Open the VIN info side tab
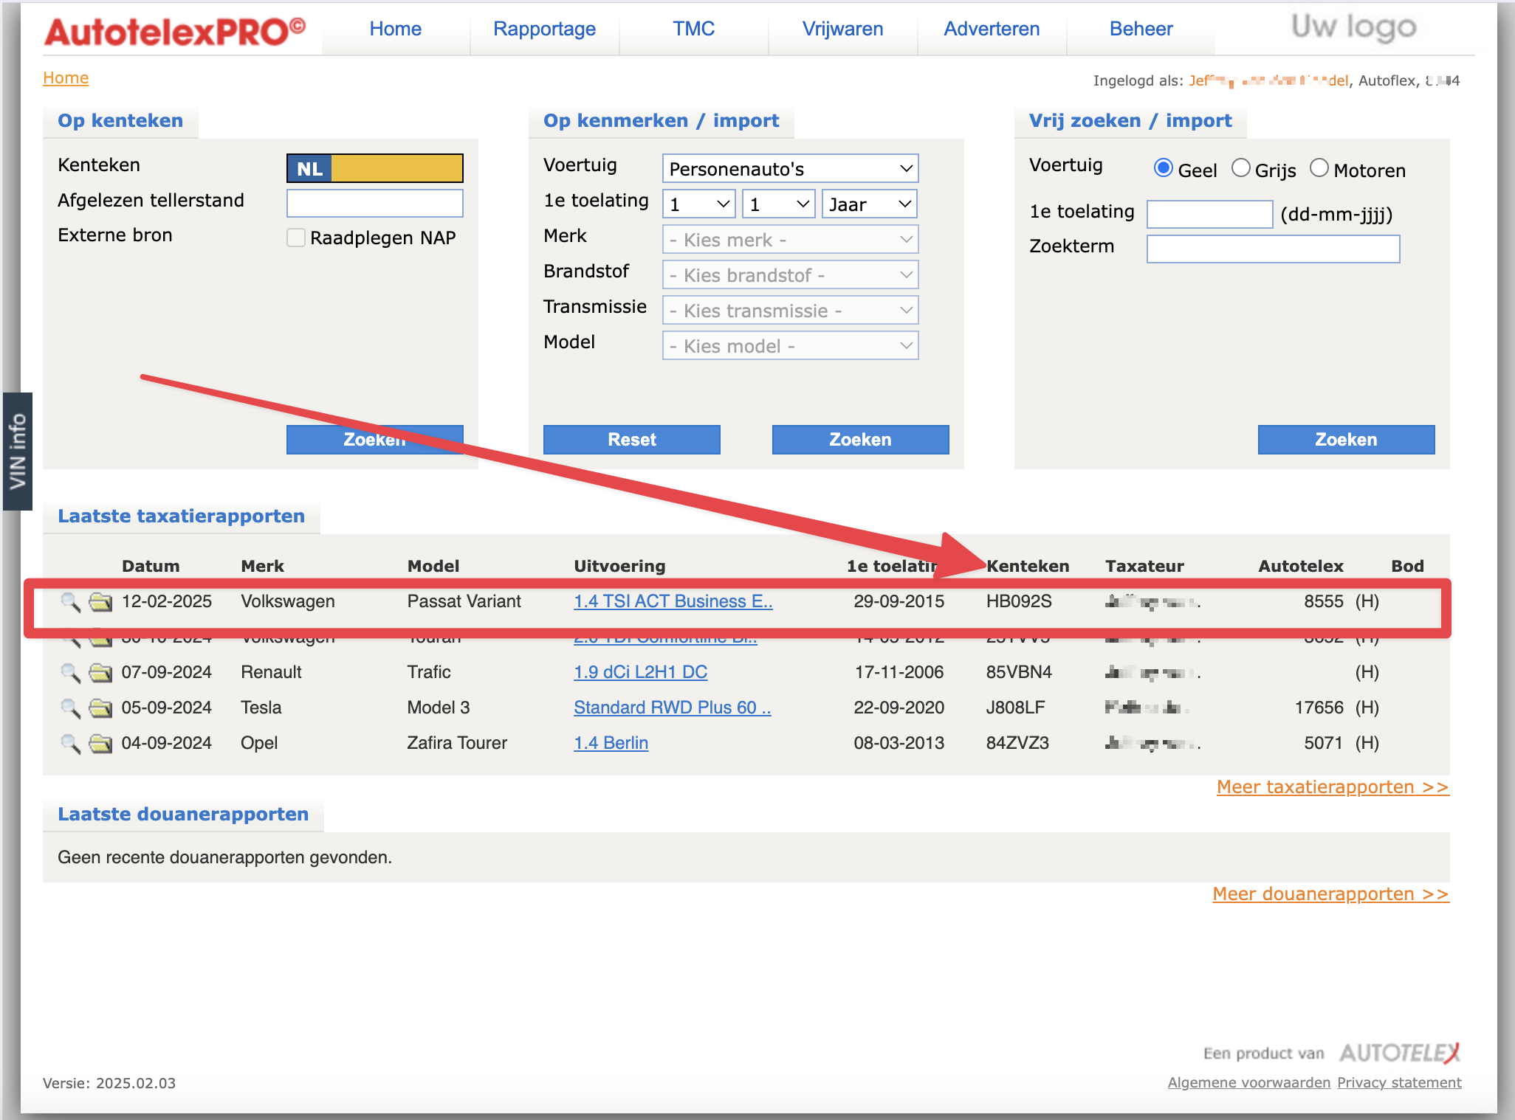The width and height of the screenshot is (1515, 1120). 17,452
